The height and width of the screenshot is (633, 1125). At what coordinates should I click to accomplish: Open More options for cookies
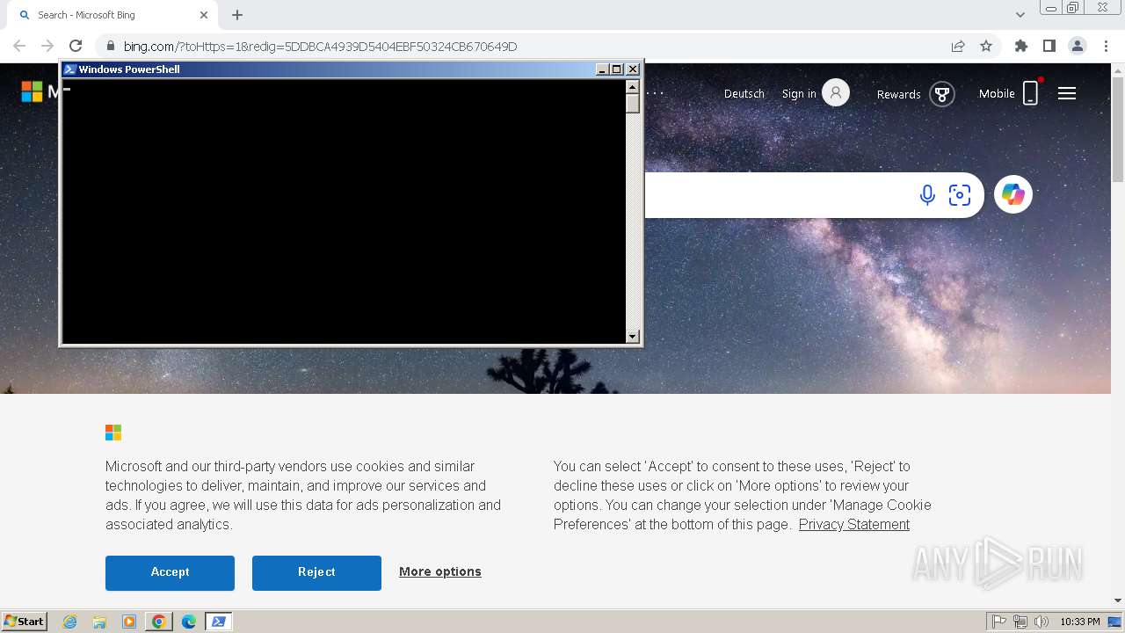(x=440, y=571)
